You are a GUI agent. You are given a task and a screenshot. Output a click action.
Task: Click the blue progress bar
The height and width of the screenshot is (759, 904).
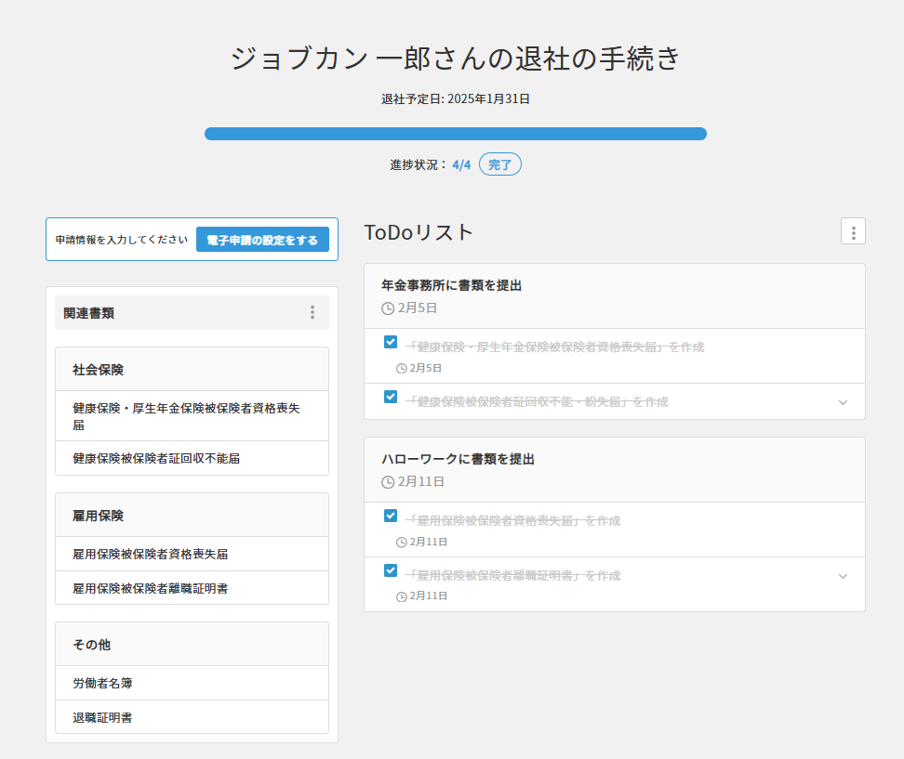(x=455, y=134)
